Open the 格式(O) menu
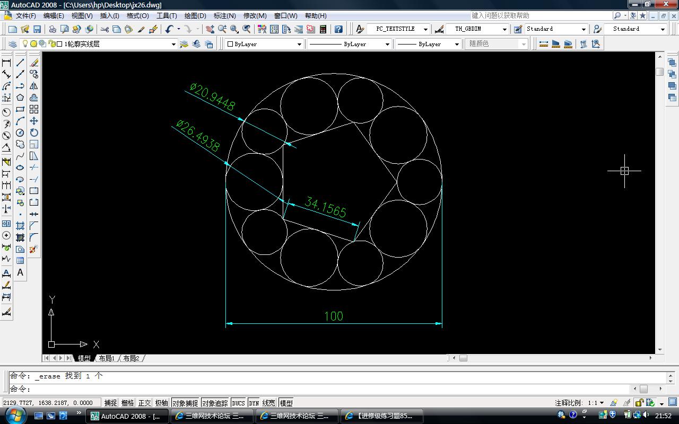This screenshot has height=424, width=679. [137, 15]
